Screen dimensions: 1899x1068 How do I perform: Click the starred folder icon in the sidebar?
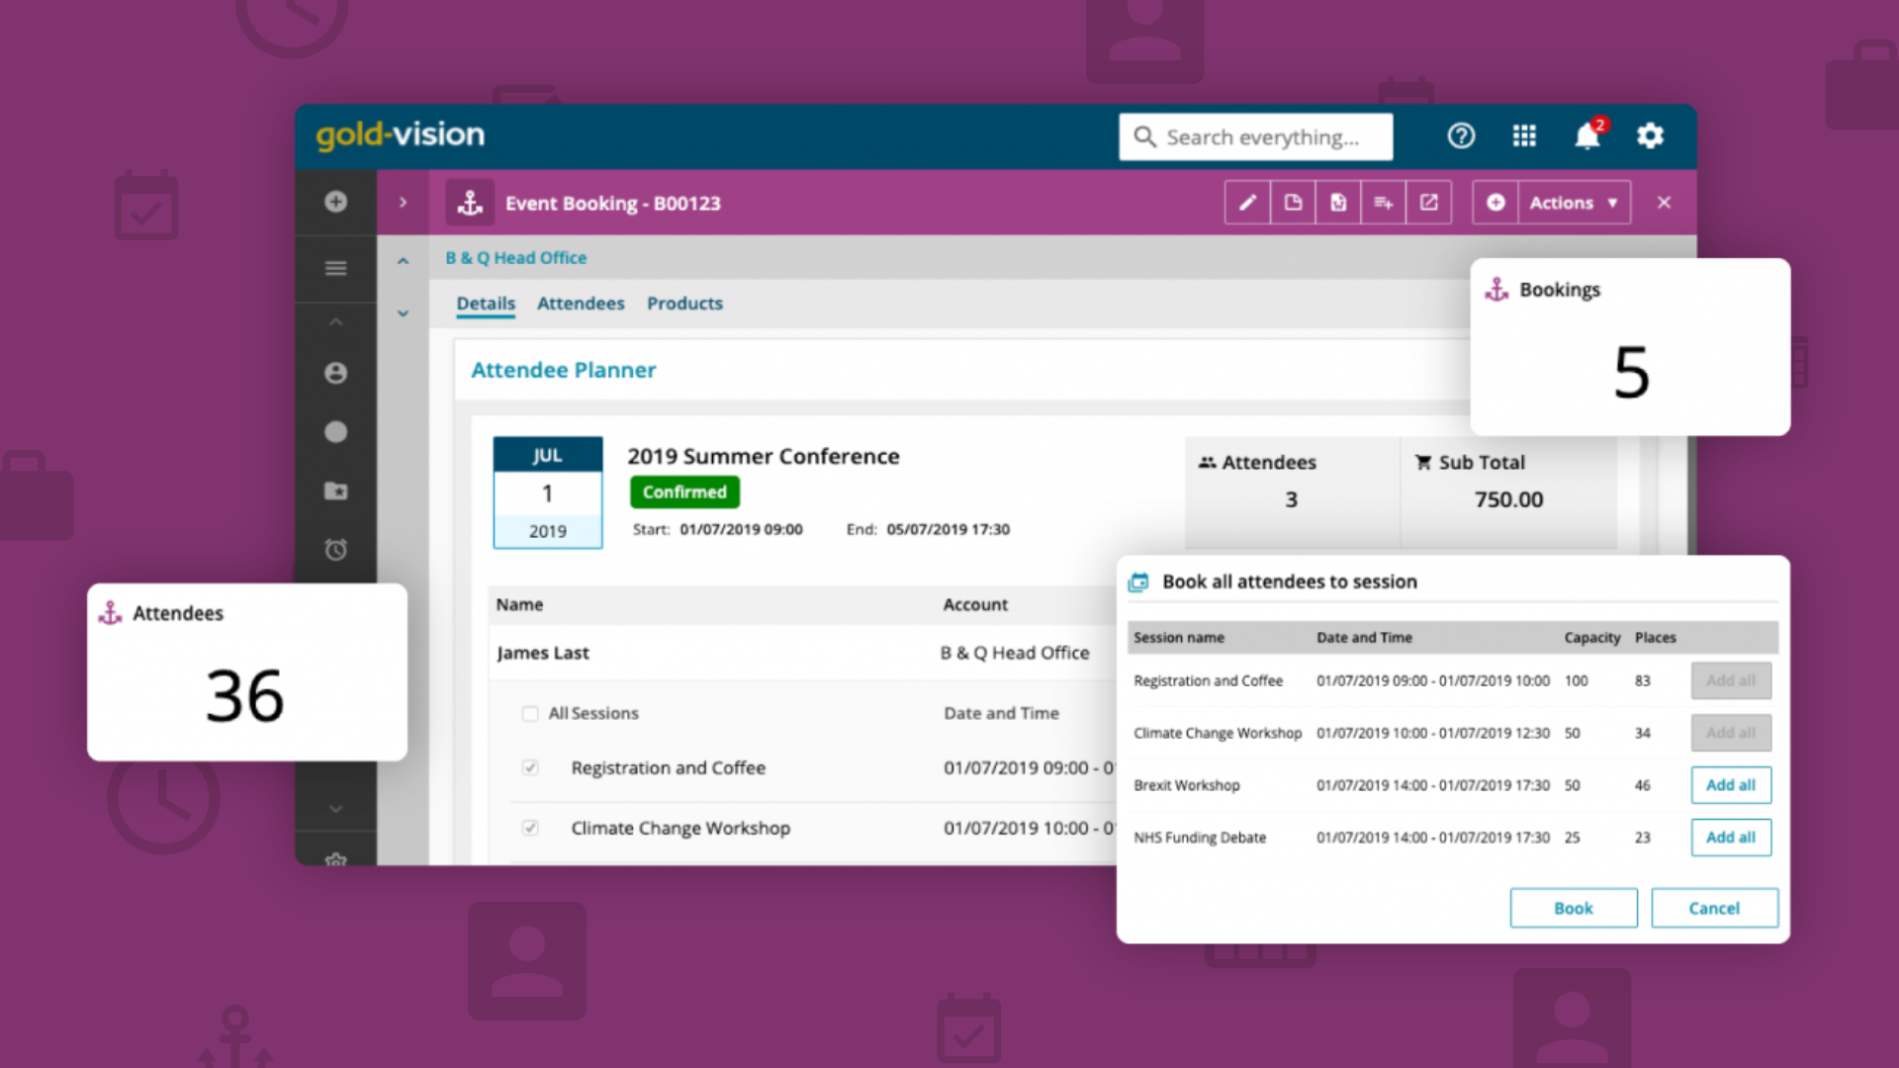[335, 490]
